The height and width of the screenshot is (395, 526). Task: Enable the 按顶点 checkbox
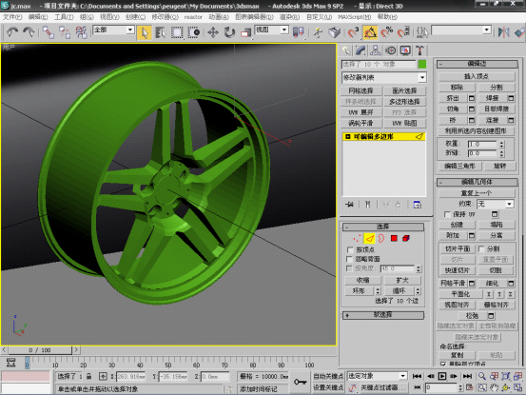(x=350, y=250)
